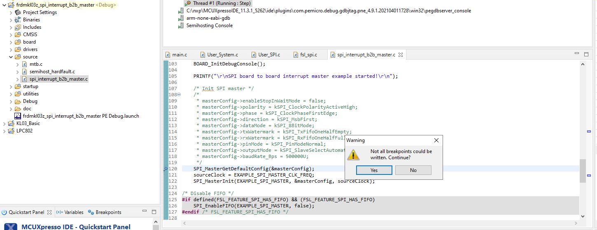Click the BOARD_InitDebugConsole line 103
Viewport: 597px width, 230px height.
pyautogui.click(x=229, y=64)
